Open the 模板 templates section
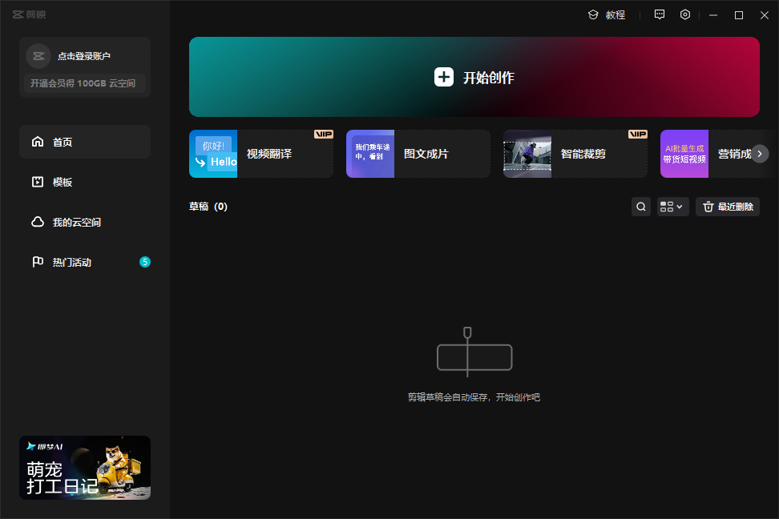779x519 pixels. pos(85,183)
